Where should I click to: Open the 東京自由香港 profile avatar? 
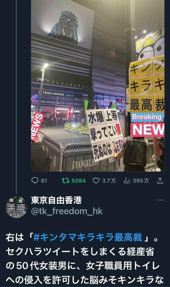16,207
